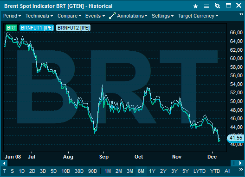Click the trend line annotation icon
This screenshot has width=245, height=177.
pos(112,16)
